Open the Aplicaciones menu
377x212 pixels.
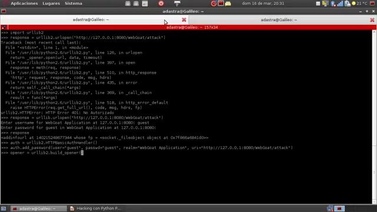[24, 4]
